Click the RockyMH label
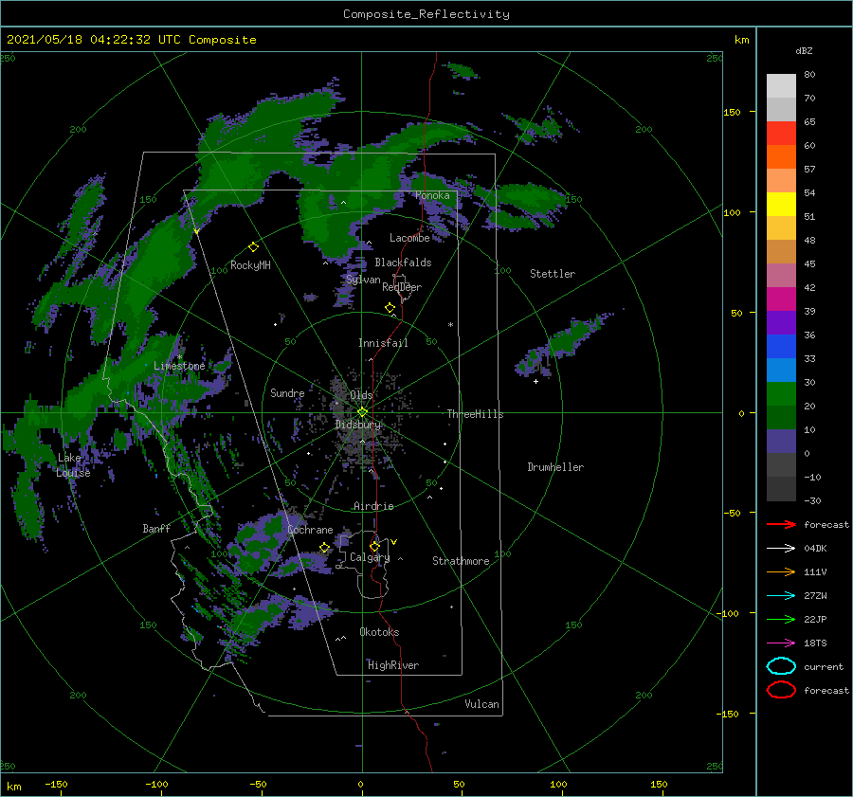 point(250,265)
